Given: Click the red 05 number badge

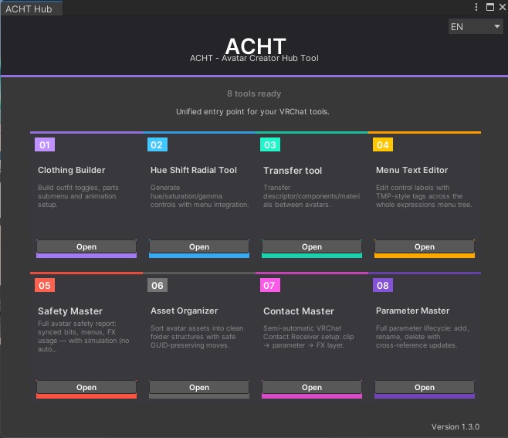Looking at the screenshot, I should click(x=45, y=285).
